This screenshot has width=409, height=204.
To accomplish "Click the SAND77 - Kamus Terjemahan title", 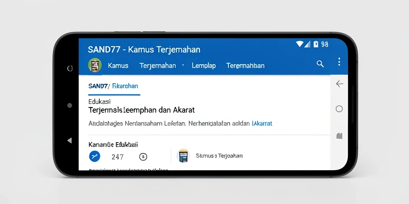I will coord(144,49).
